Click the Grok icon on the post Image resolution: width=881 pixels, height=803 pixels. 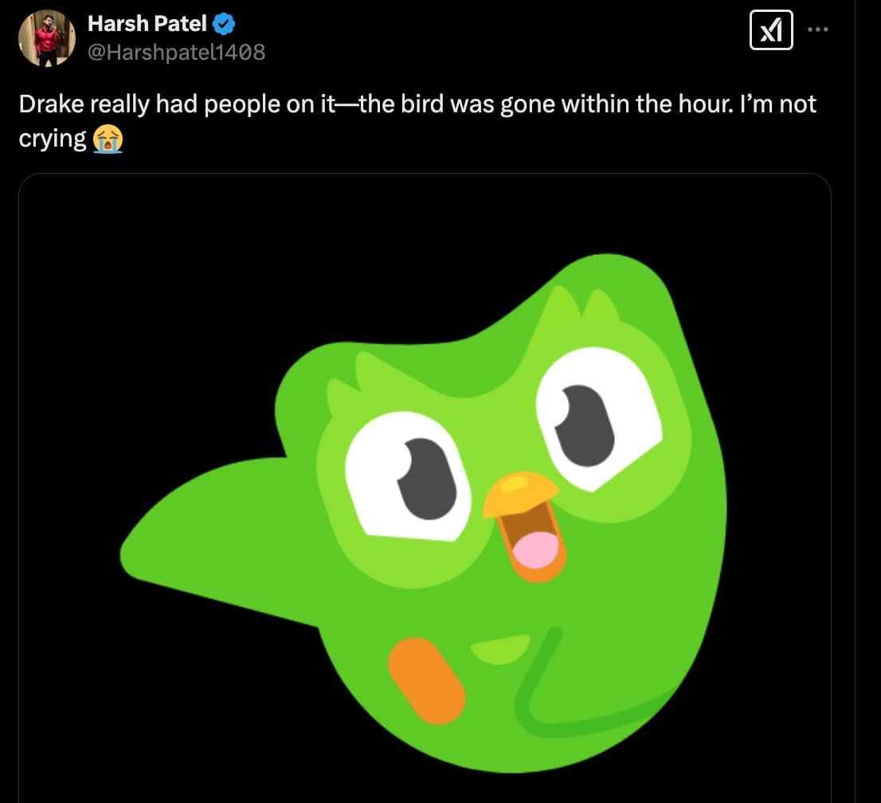point(771,30)
